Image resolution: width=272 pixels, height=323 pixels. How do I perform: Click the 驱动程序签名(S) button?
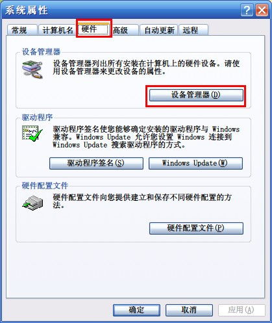tap(96, 163)
